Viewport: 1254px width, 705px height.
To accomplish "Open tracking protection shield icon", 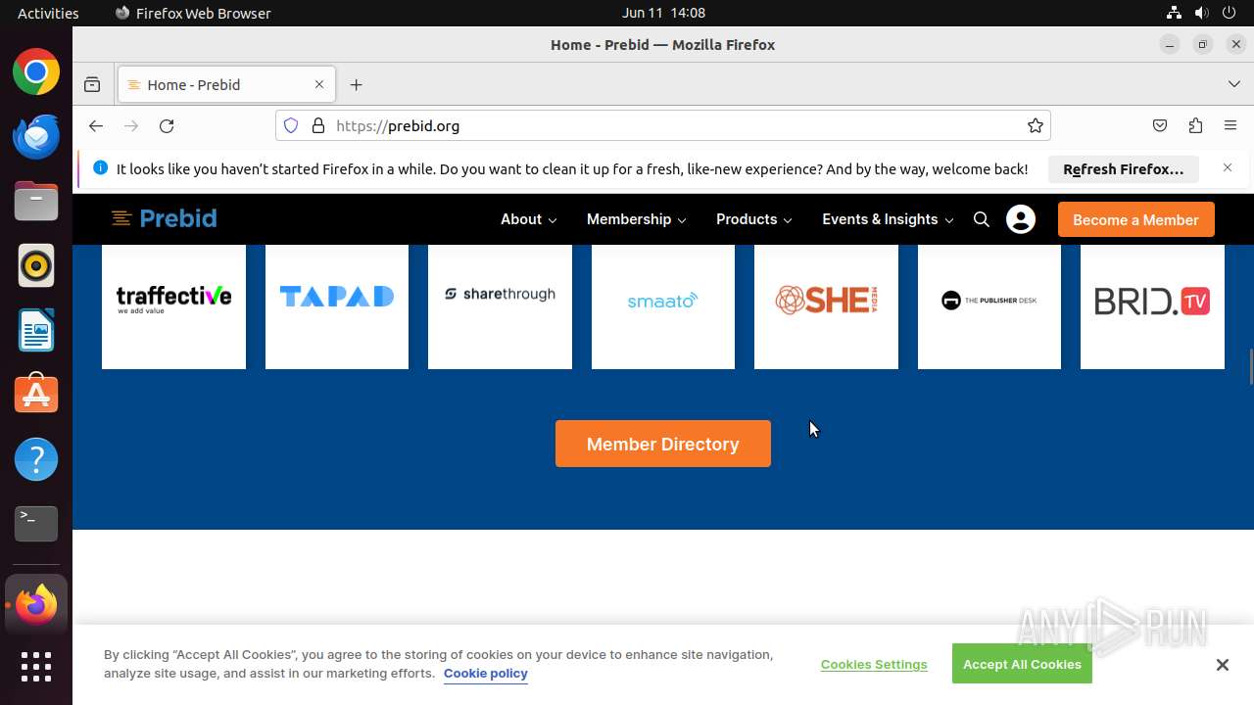I will point(291,125).
